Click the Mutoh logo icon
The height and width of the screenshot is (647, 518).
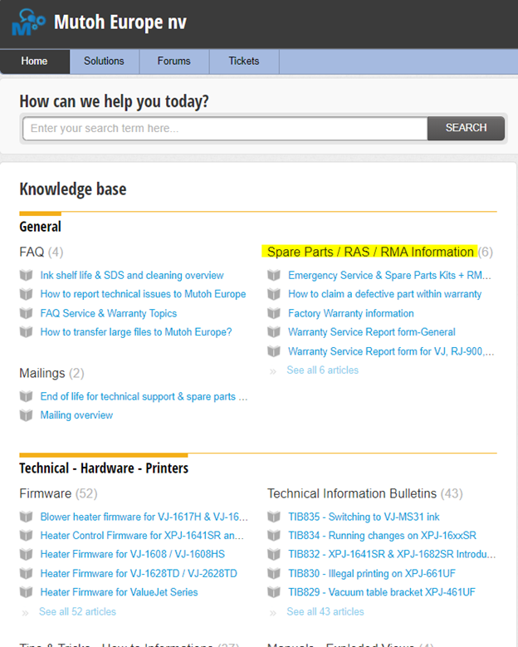pyautogui.click(x=28, y=22)
